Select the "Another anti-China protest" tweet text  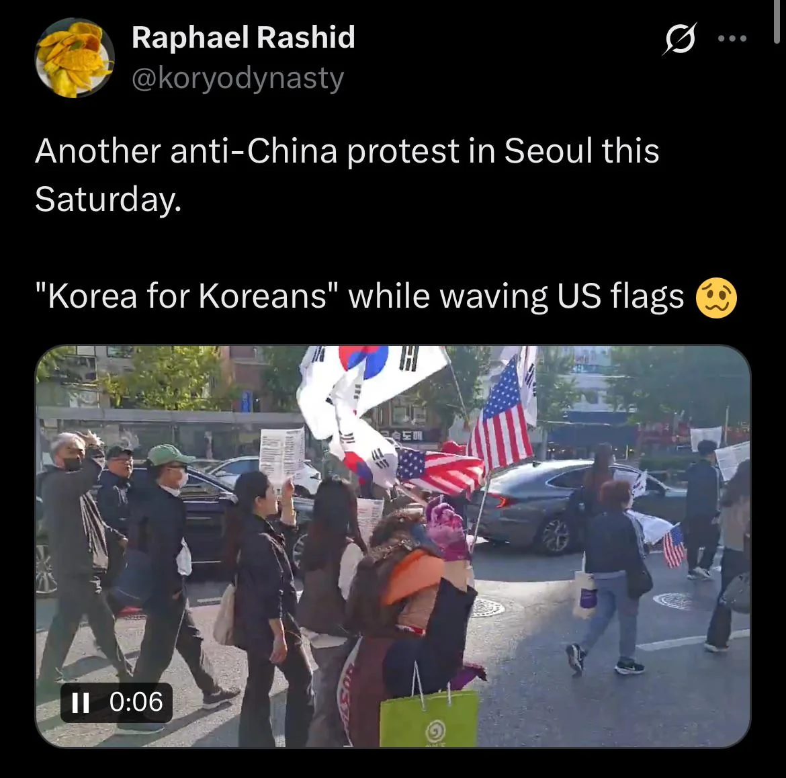pos(347,175)
